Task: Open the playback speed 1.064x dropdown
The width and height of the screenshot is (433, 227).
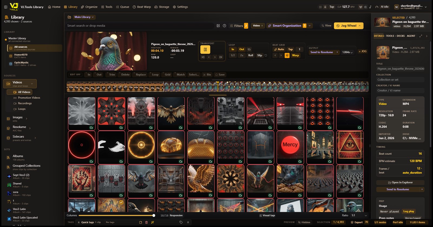Action: pos(348,52)
